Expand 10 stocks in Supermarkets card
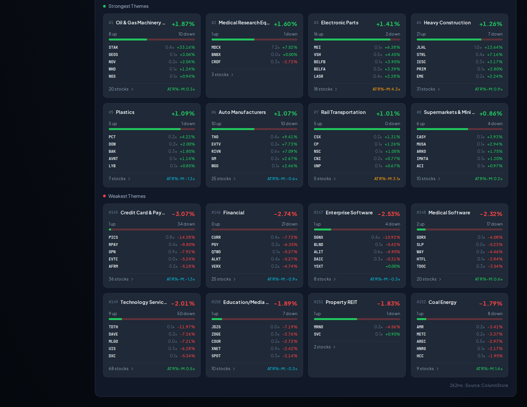The image size is (527, 407). click(429, 179)
